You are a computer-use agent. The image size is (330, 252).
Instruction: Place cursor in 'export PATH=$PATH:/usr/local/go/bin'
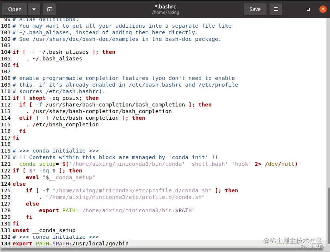(x=70, y=244)
